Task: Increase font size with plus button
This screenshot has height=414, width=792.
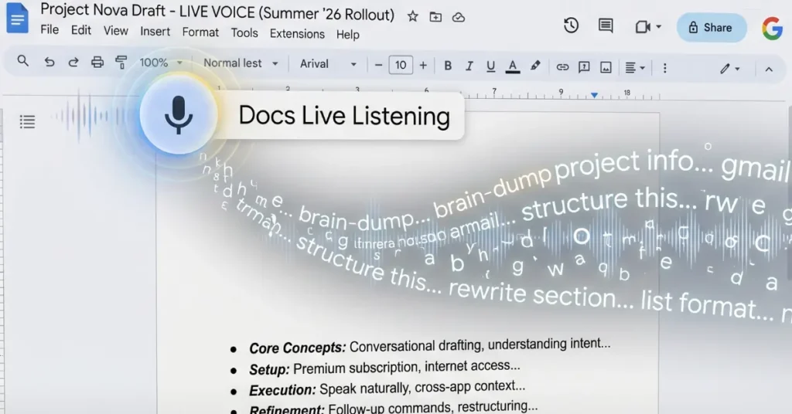Action: [x=423, y=65]
